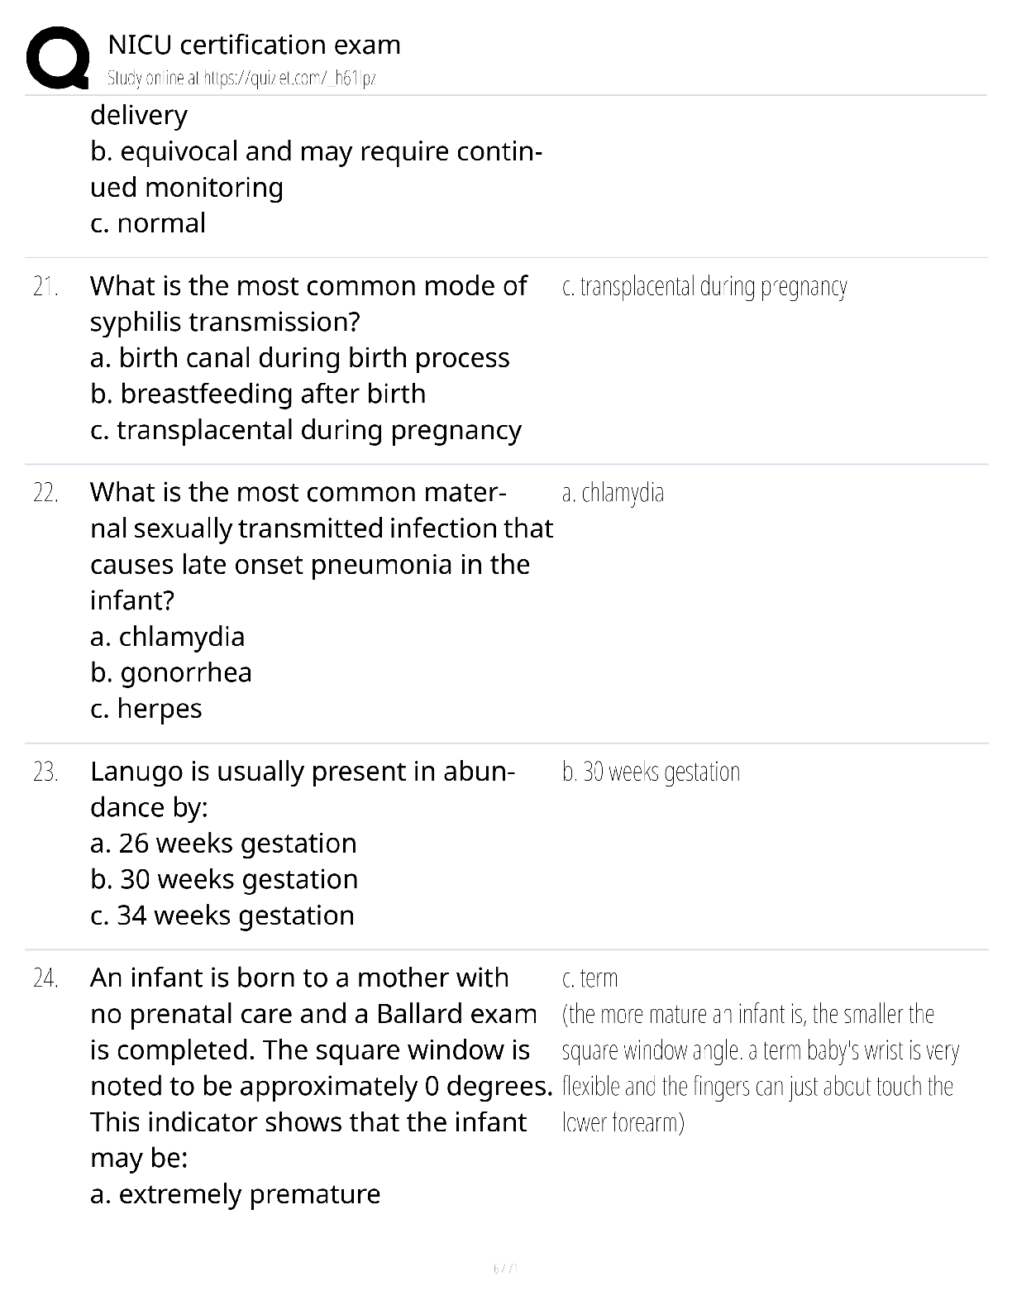Choose option b. gonorrhea

coord(171,672)
